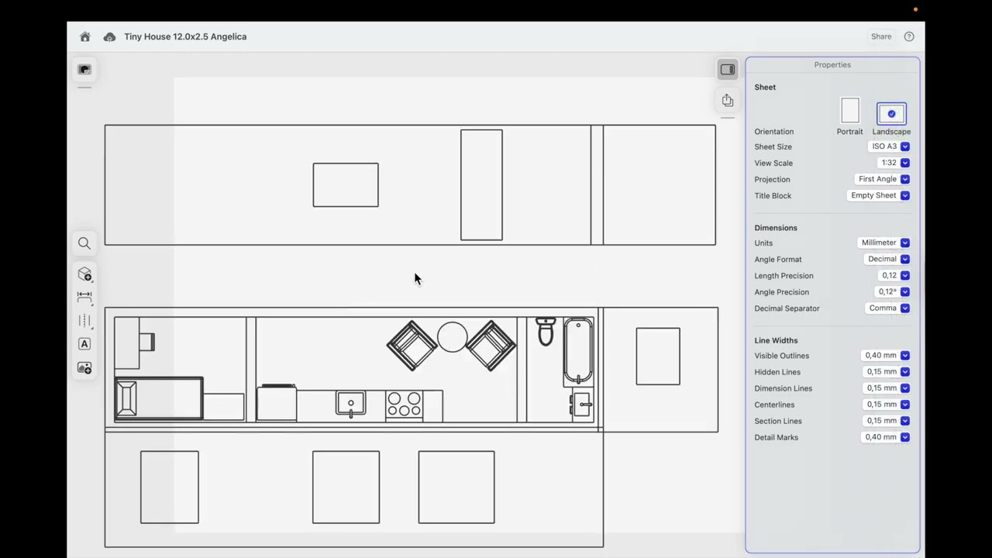Select the add image tool
The height and width of the screenshot is (558, 992).
pyautogui.click(x=84, y=367)
